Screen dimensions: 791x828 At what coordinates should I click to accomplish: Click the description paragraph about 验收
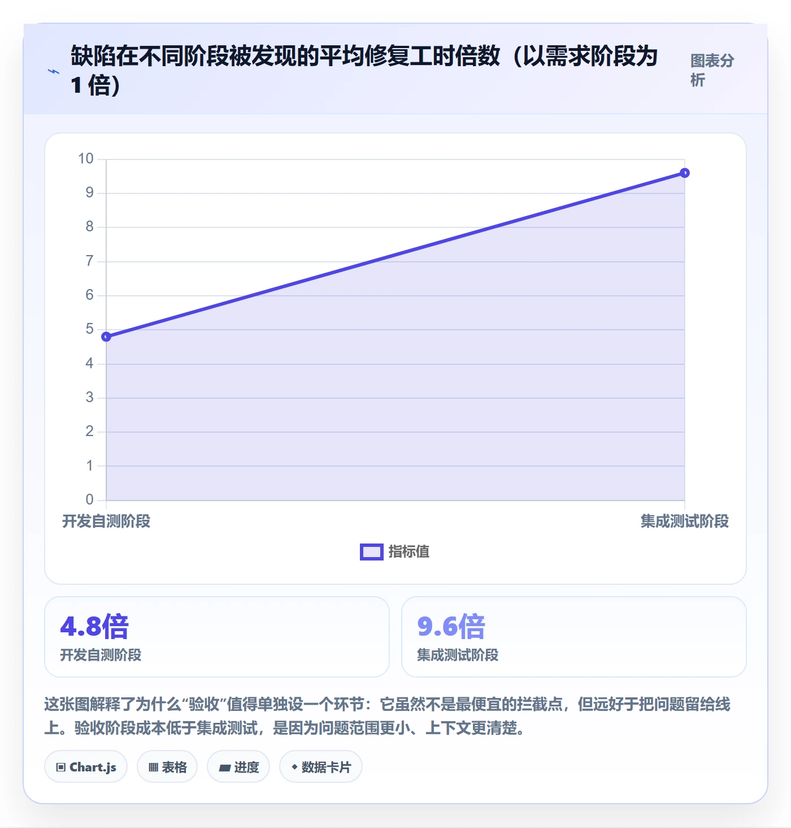(388, 715)
